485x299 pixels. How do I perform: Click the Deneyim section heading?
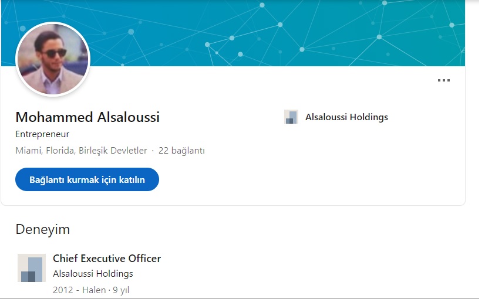42,229
